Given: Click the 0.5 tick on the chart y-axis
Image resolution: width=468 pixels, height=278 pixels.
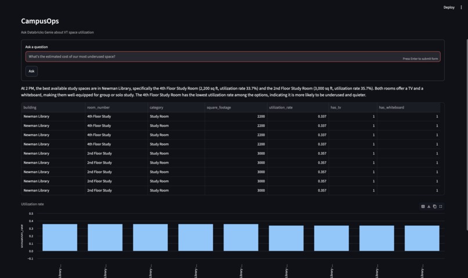Looking at the screenshot, I should 31,214.
